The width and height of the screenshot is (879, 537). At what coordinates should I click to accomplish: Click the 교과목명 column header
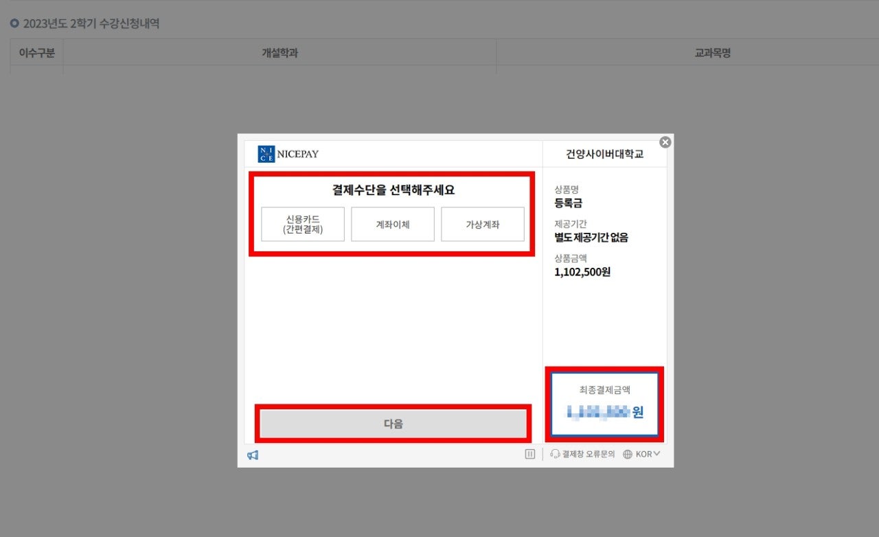712,53
